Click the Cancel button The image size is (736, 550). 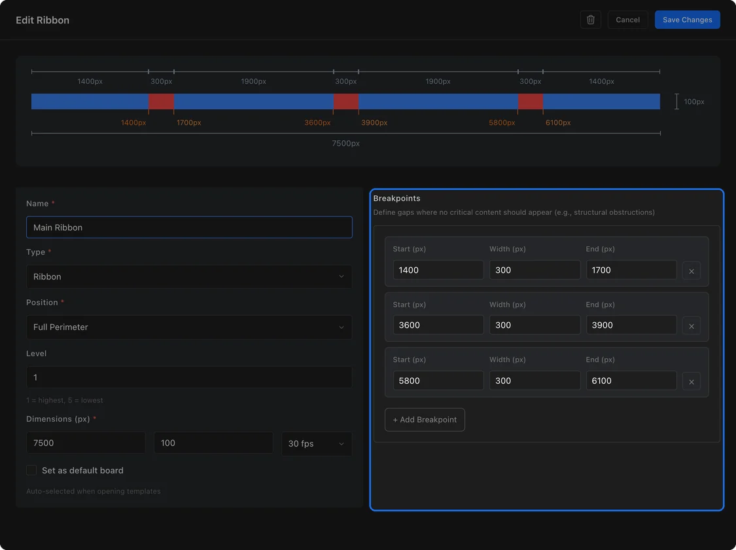[x=627, y=20]
